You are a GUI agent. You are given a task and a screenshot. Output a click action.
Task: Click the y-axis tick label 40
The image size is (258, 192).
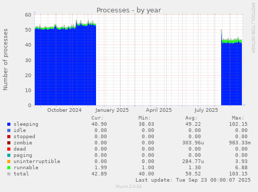tap(28, 45)
